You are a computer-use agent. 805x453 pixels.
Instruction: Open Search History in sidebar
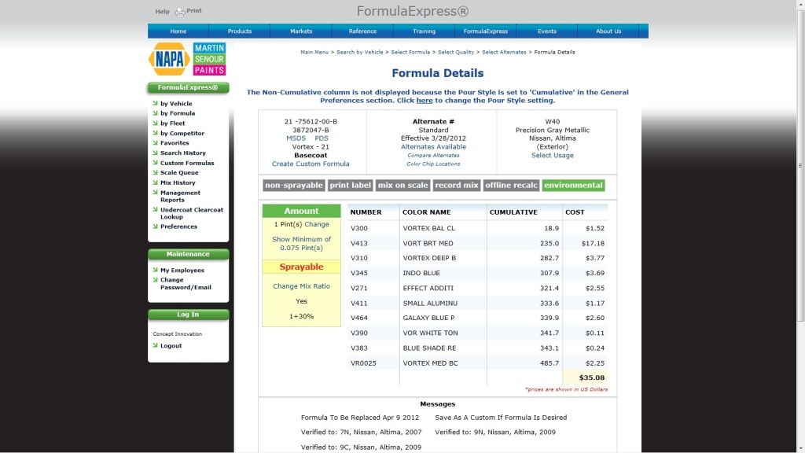coord(182,153)
